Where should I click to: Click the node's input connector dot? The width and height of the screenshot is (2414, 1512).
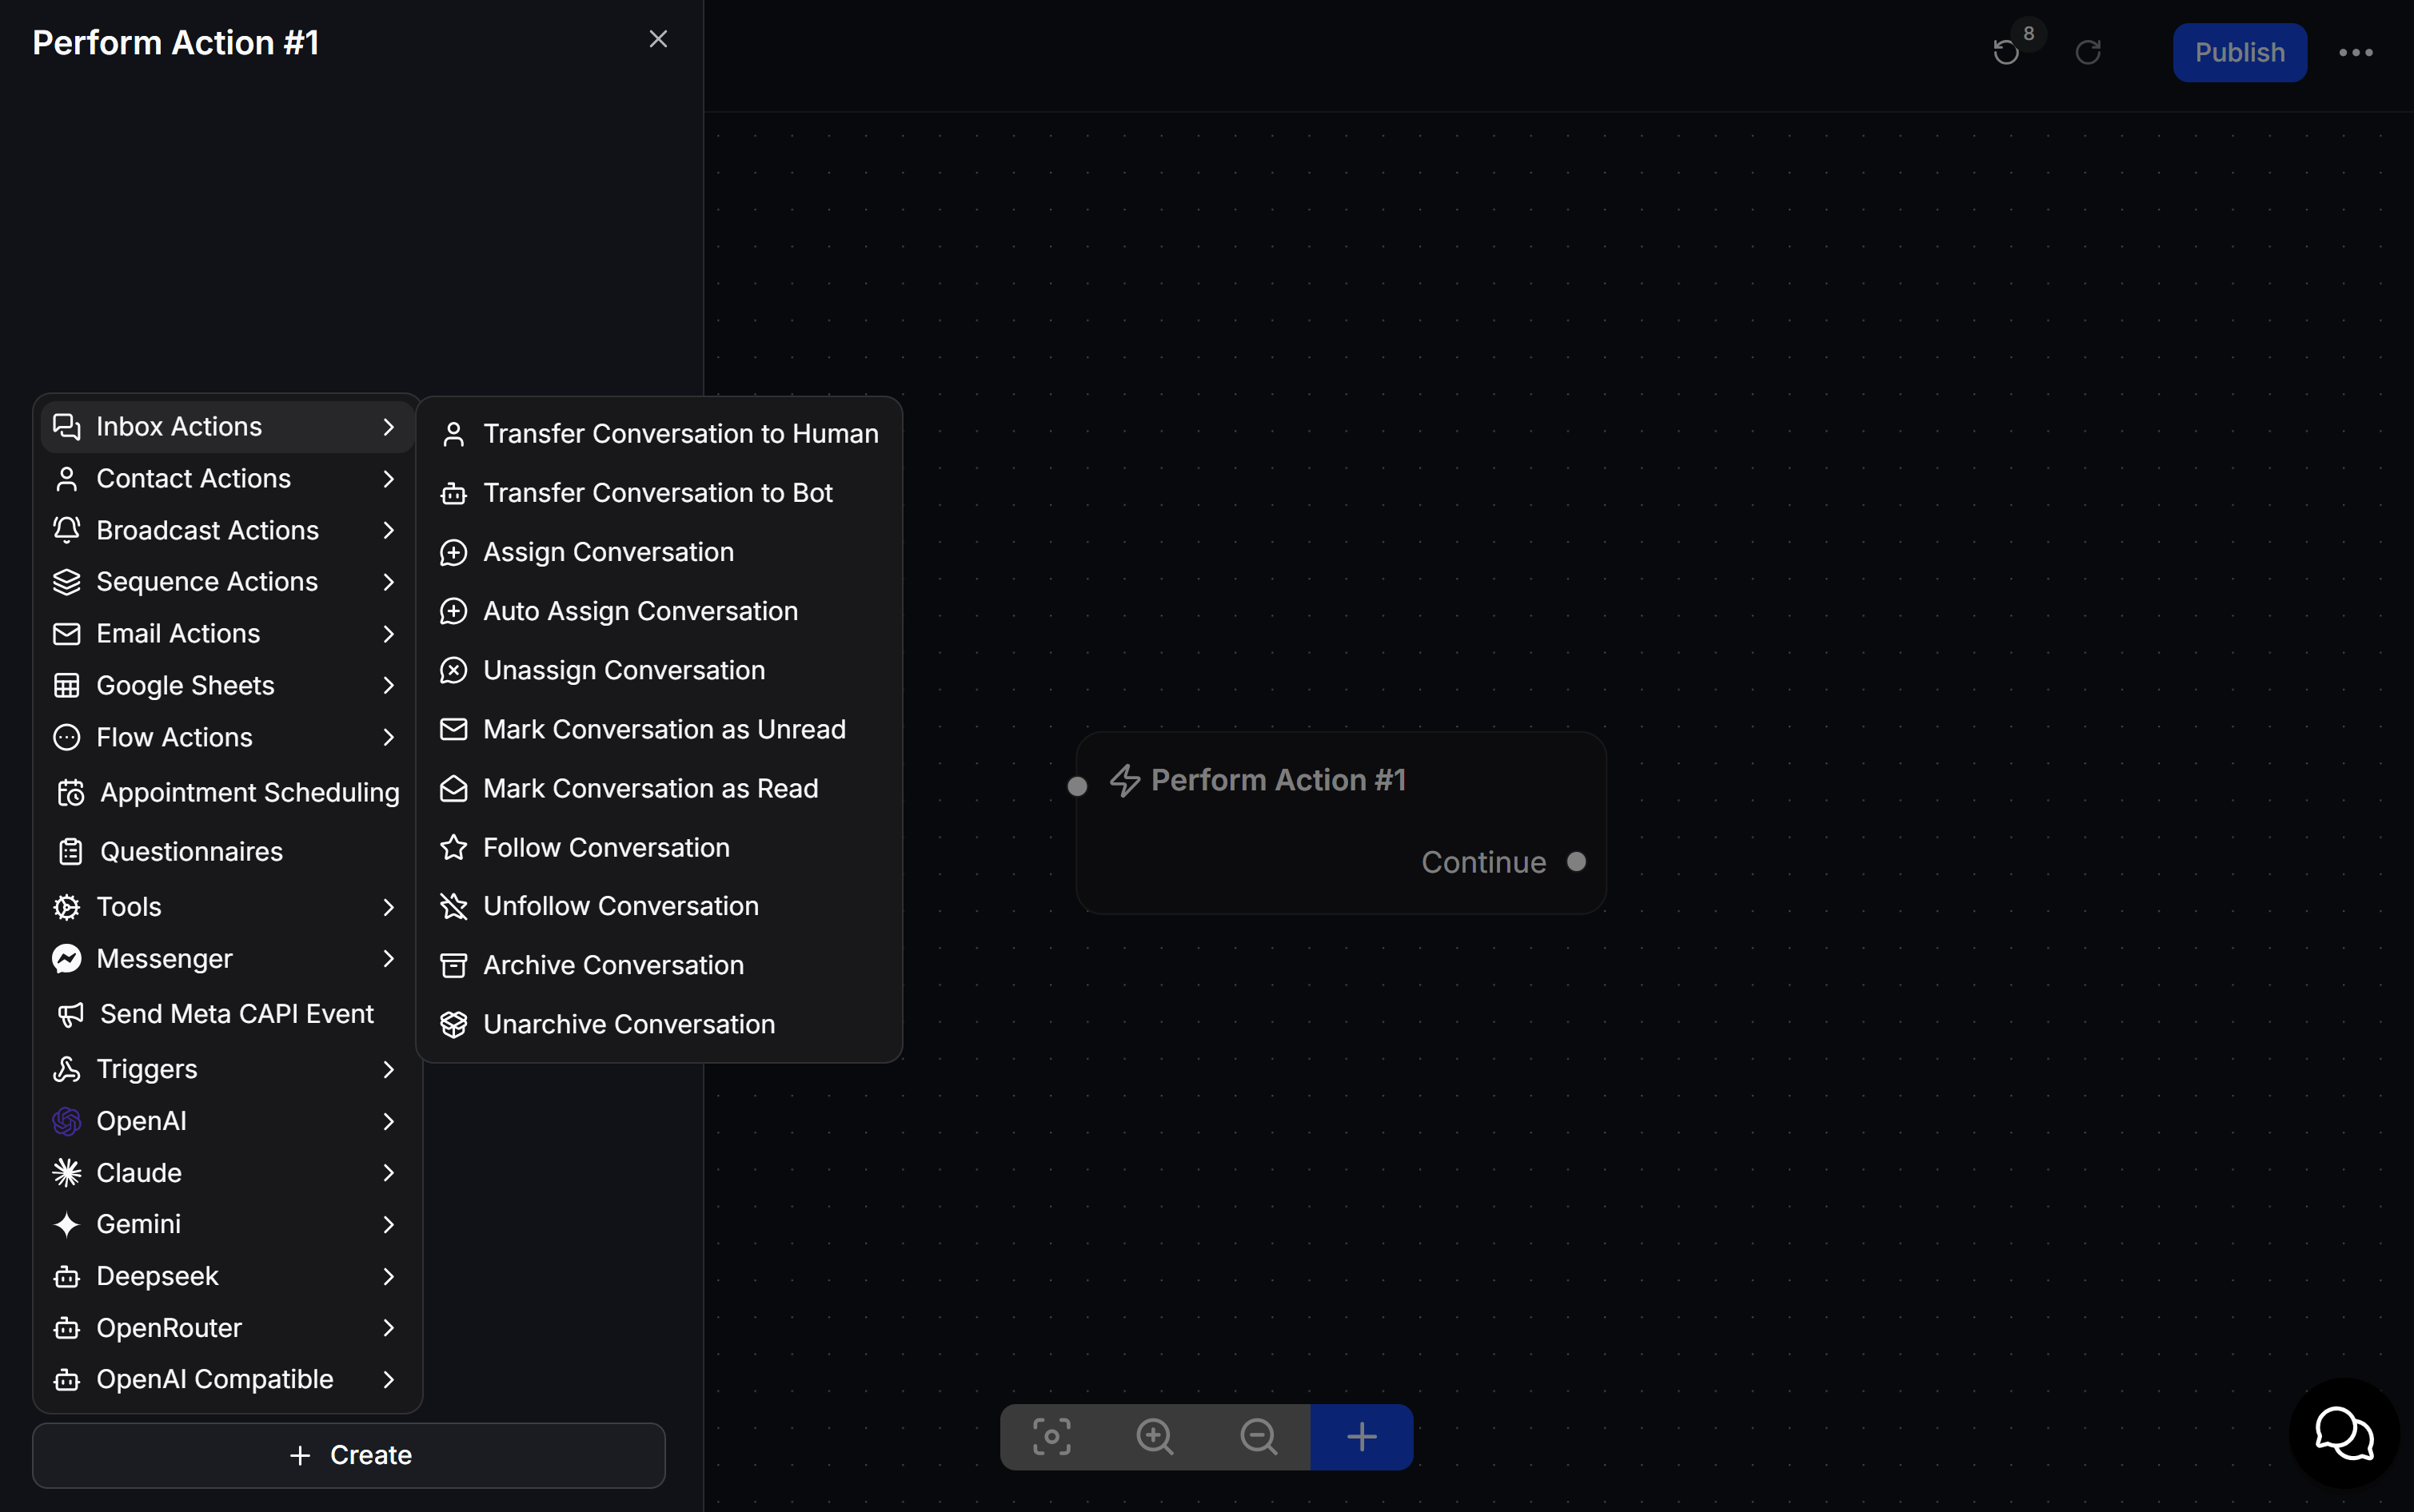1077,786
